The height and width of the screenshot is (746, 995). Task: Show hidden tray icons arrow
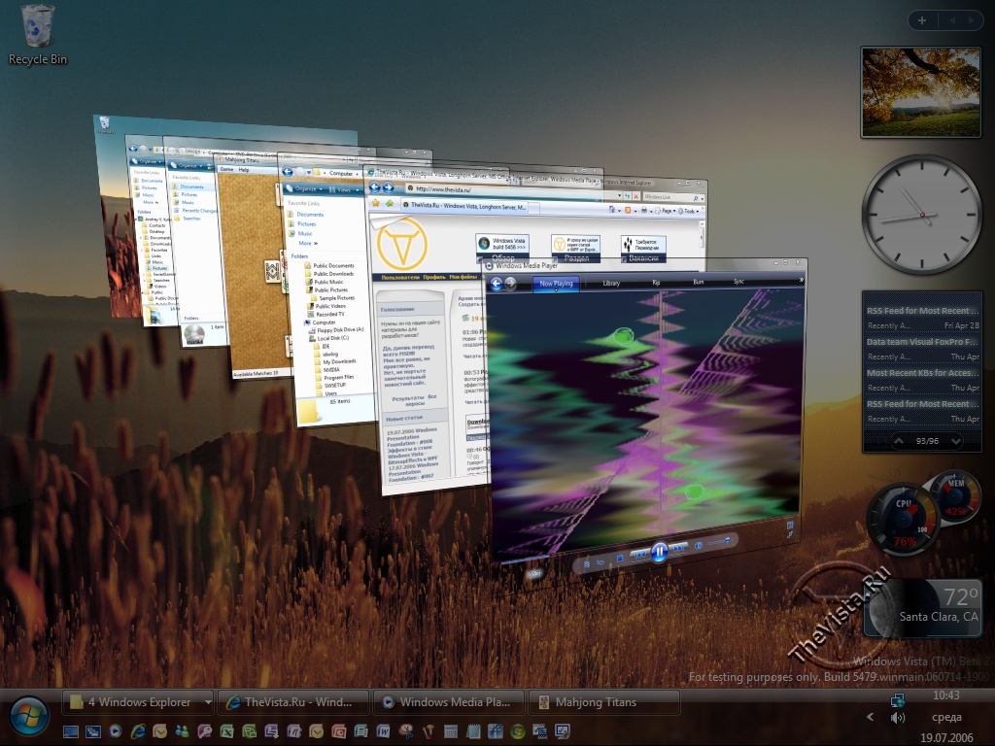pyautogui.click(x=870, y=717)
